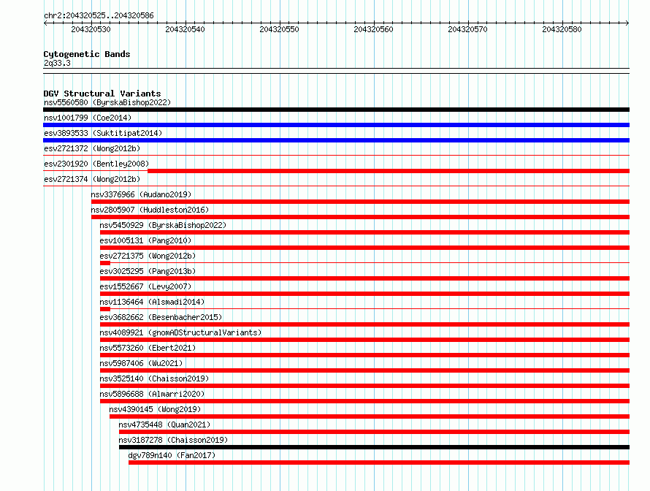Viewport: 650px width, 491px height.
Task: Click the chr2:204320525..204320586 region label
Action: click(x=99, y=15)
